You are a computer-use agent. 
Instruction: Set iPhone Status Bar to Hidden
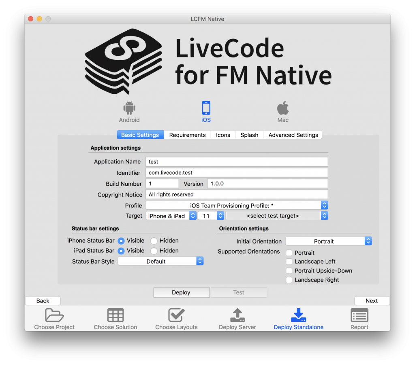coord(154,241)
